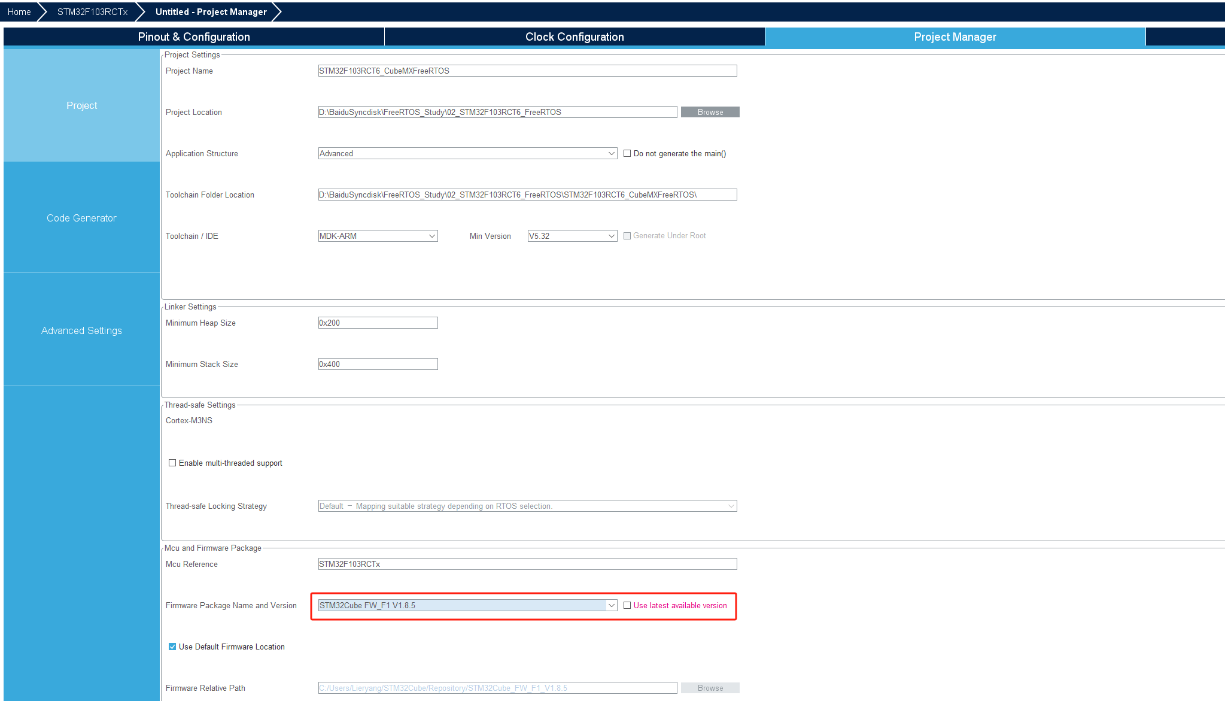The image size is (1225, 701).
Task: Edit Minimum Heap Size field
Action: pyautogui.click(x=378, y=323)
